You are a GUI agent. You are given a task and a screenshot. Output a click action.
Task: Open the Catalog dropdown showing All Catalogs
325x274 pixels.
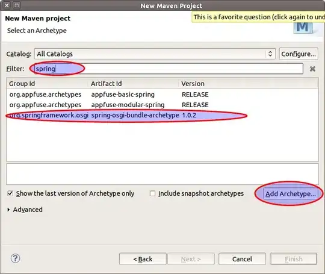click(155, 54)
